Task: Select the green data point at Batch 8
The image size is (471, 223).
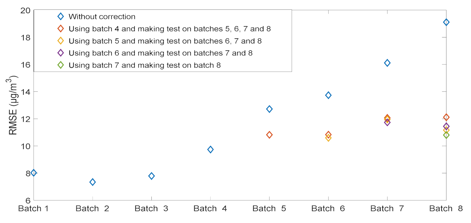Action: (x=446, y=135)
